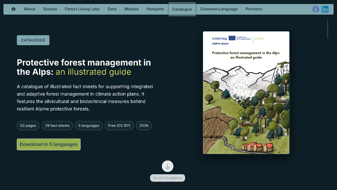Click the Scroll to explore label

tap(167, 178)
